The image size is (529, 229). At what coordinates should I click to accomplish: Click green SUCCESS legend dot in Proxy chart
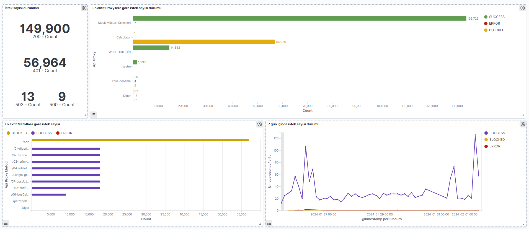486,17
